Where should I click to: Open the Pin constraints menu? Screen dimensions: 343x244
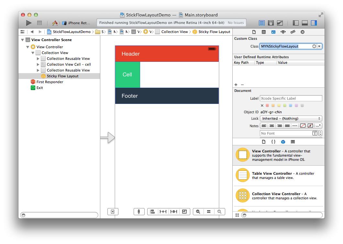point(163,212)
